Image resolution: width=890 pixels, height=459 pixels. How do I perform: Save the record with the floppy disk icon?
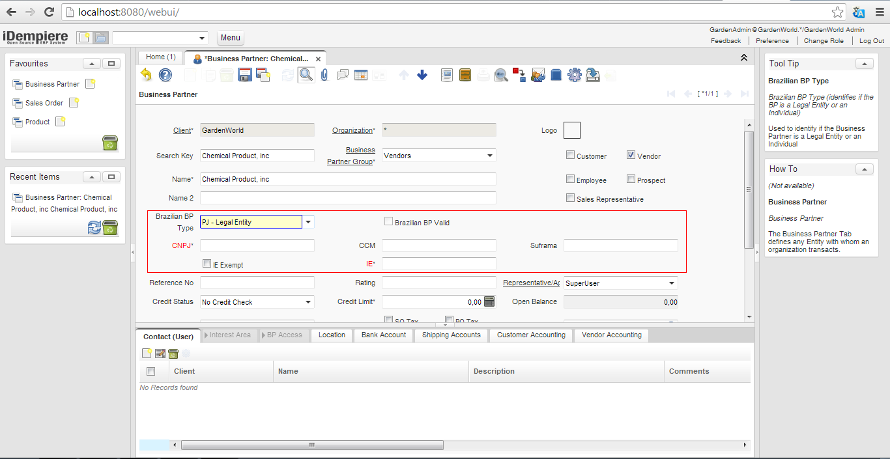pyautogui.click(x=245, y=75)
